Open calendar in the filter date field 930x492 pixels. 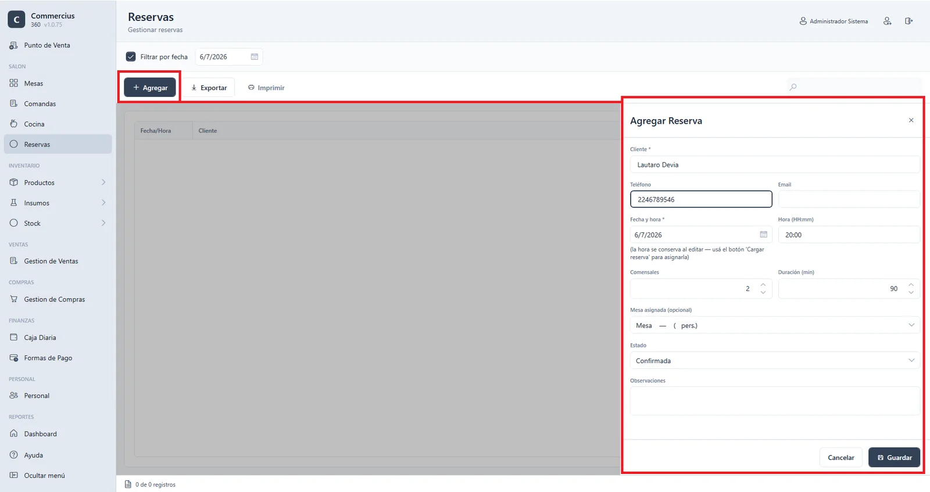(x=255, y=57)
